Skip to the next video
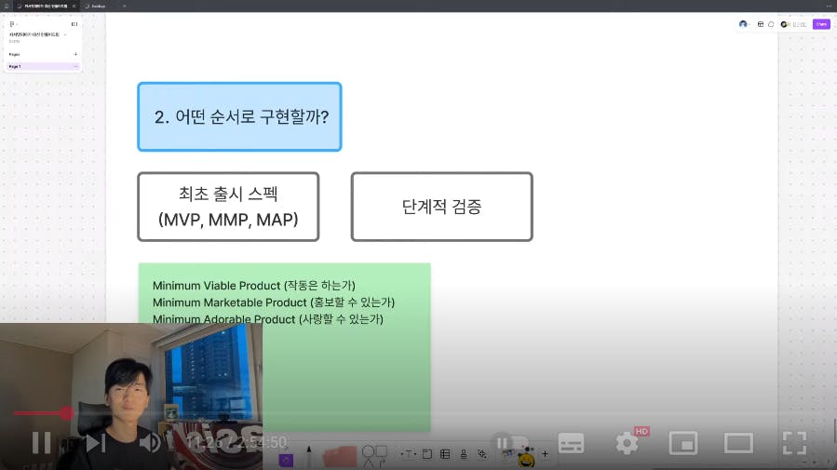Viewport: 837px width, 470px height. click(95, 443)
